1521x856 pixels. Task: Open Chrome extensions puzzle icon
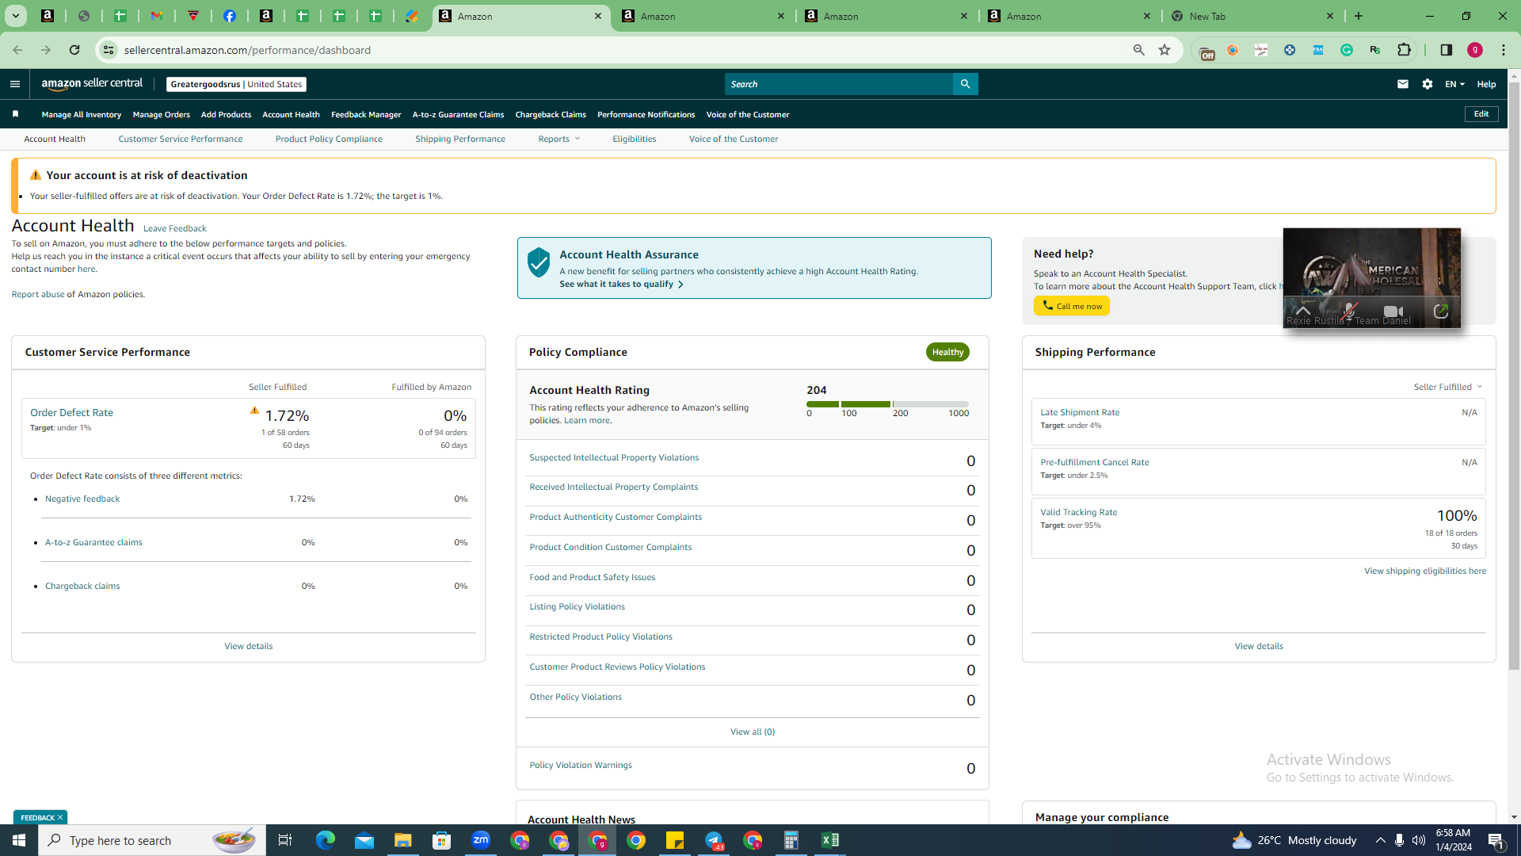(1404, 50)
